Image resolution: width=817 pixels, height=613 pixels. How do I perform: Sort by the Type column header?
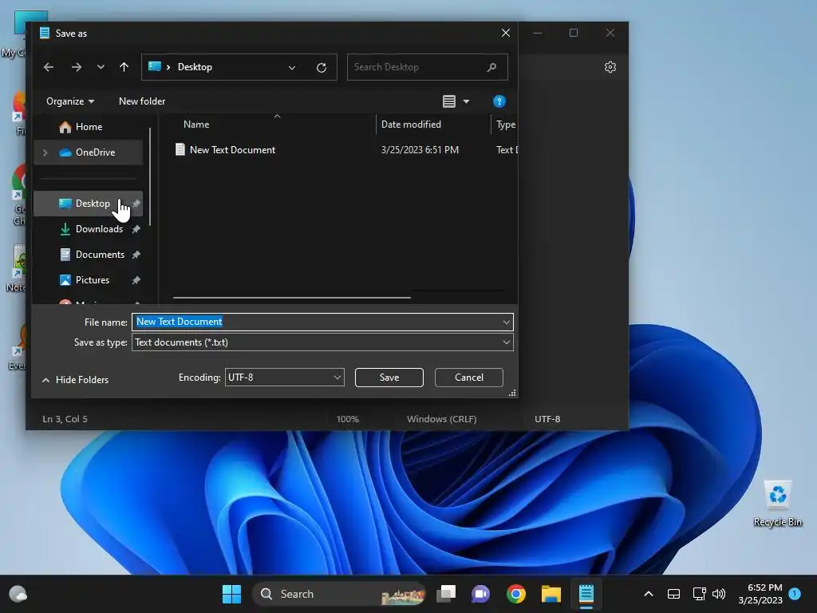point(505,125)
